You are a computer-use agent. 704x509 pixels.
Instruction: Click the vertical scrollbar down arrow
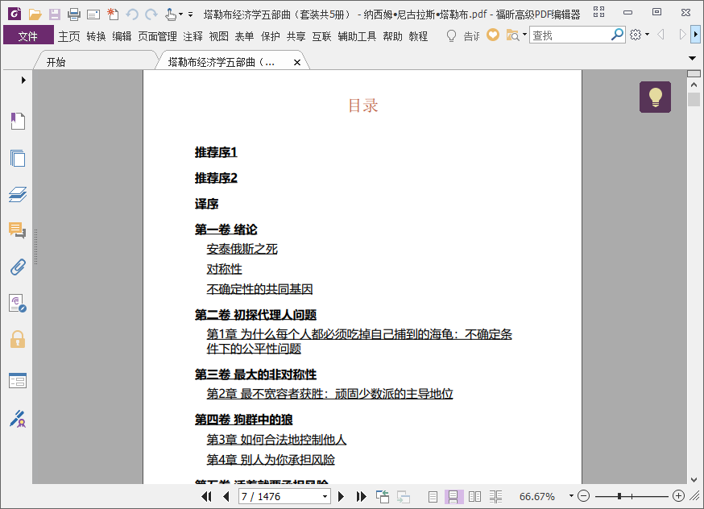coord(694,480)
